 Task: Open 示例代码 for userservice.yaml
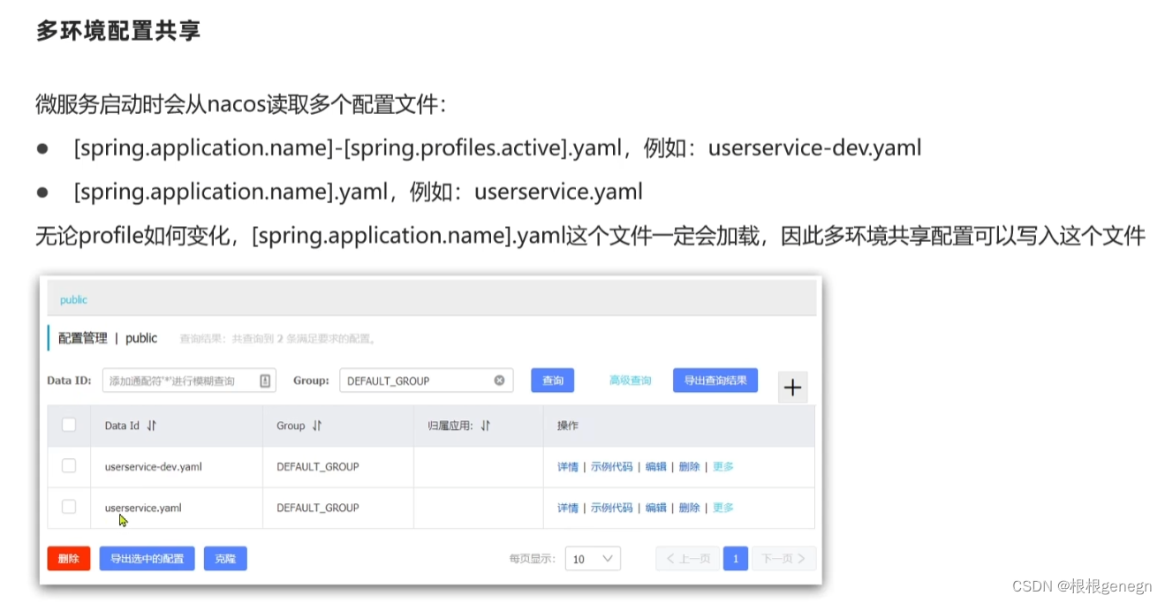click(611, 507)
